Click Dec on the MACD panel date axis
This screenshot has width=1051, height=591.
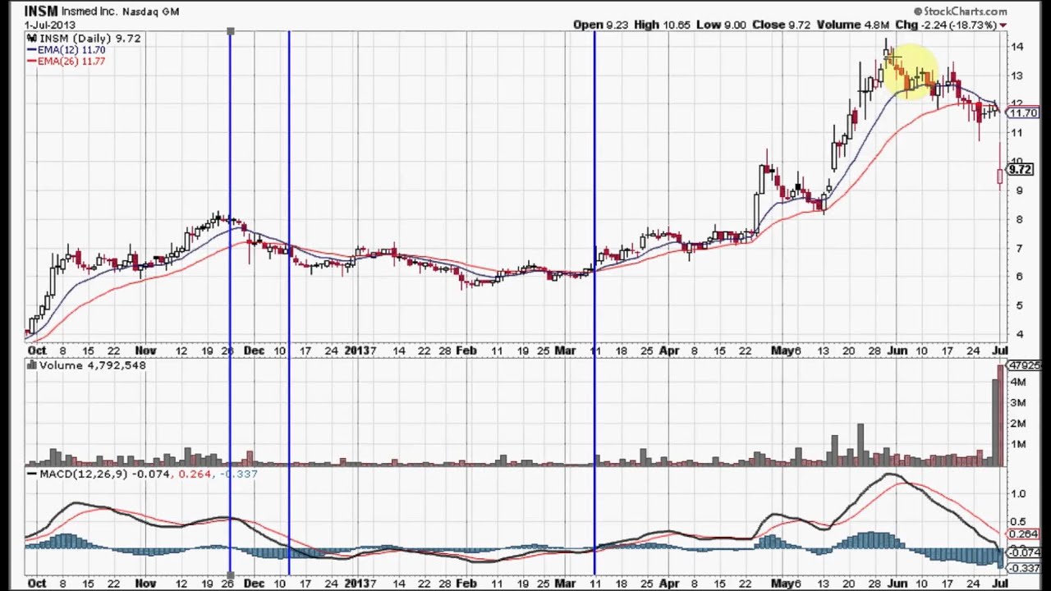click(x=254, y=583)
